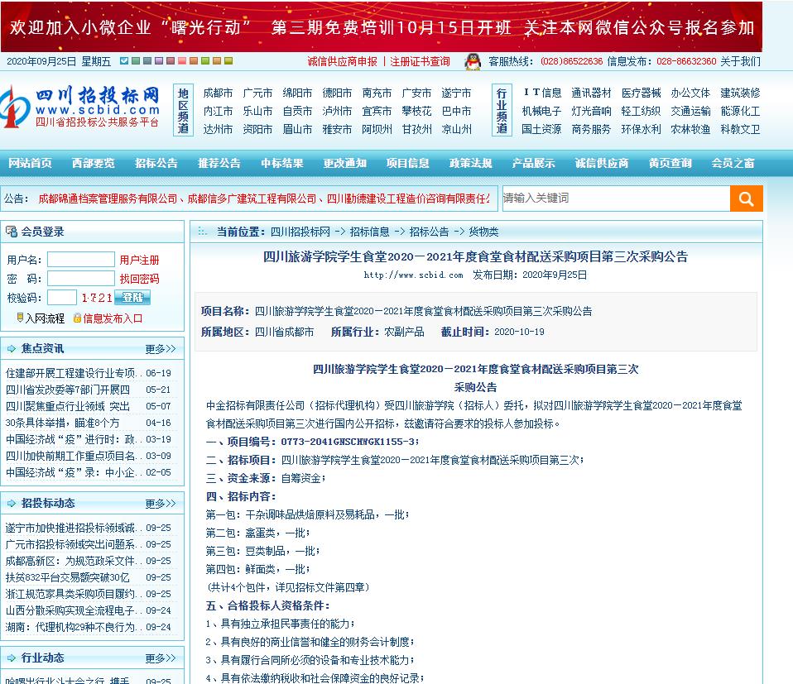The height and width of the screenshot is (684, 793).
Task: Click the scrolling notice 成都锦通档案管理服务有限公司
Action: pos(108,199)
